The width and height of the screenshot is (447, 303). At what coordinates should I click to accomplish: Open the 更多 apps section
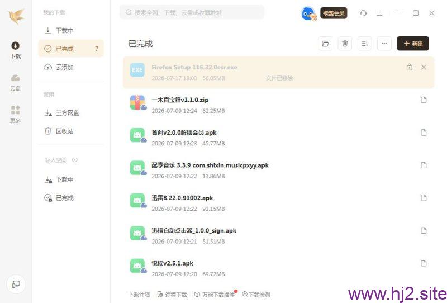click(16, 115)
